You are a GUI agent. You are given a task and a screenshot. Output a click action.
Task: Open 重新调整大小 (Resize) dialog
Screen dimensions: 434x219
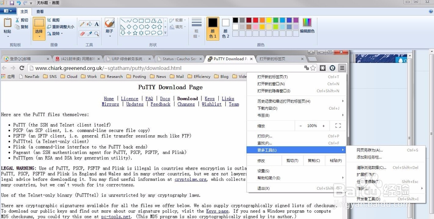pos(60,27)
